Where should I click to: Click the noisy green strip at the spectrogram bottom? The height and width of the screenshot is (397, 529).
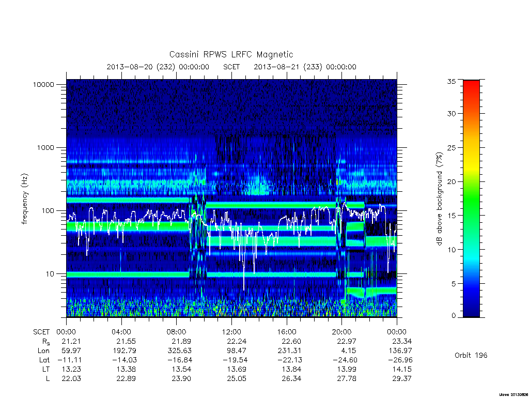(231, 308)
